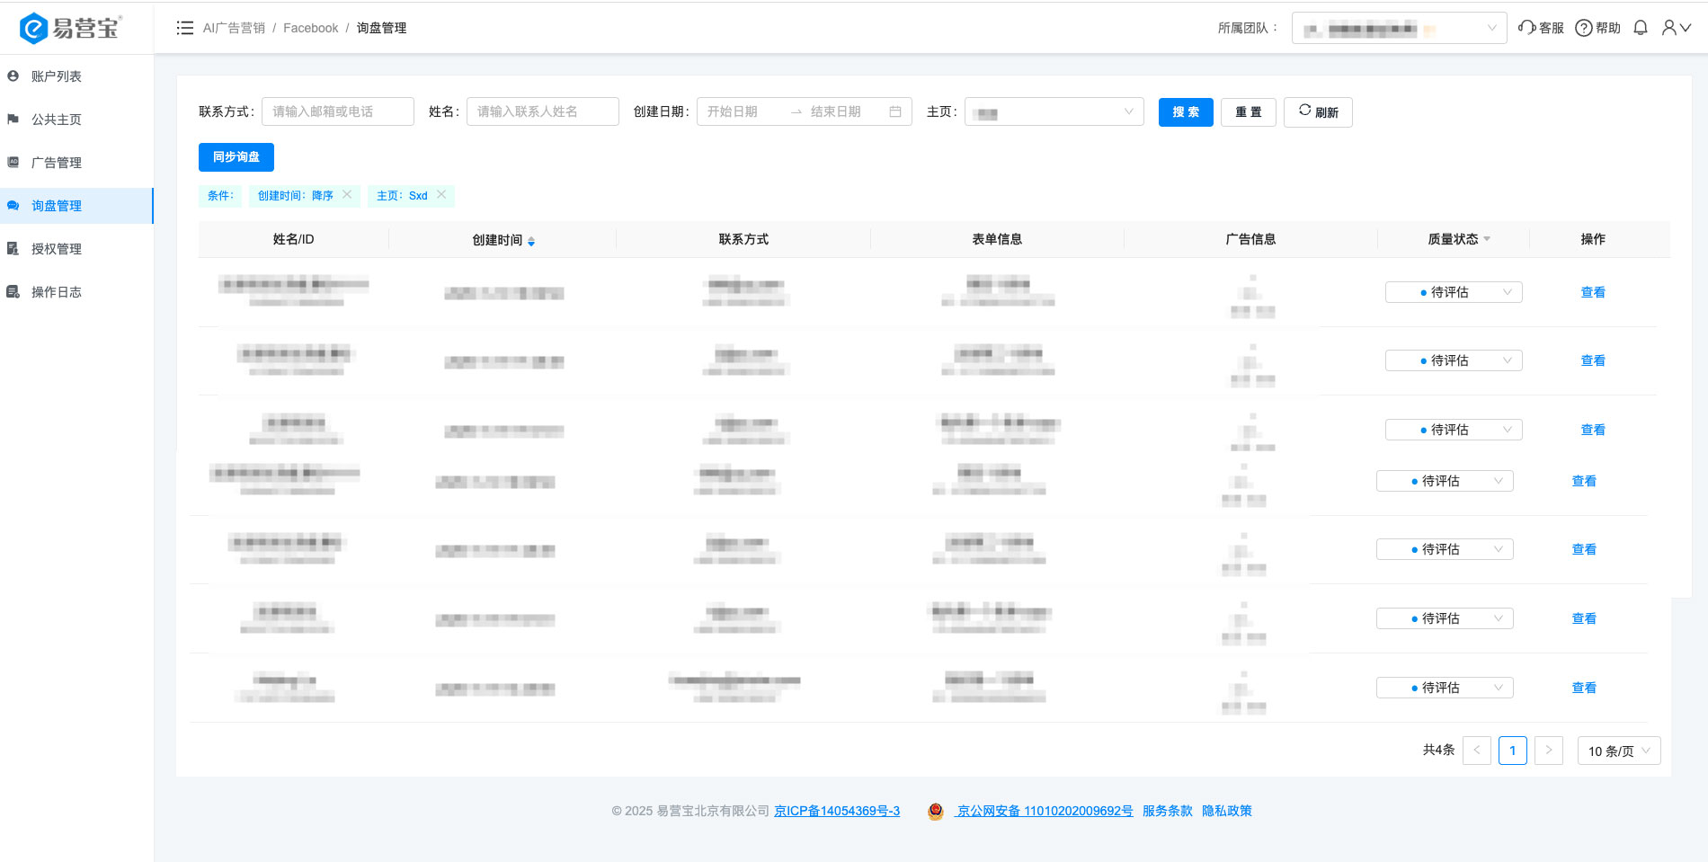Open the 所属团队 team dropdown
1708x862 pixels.
tap(1399, 28)
